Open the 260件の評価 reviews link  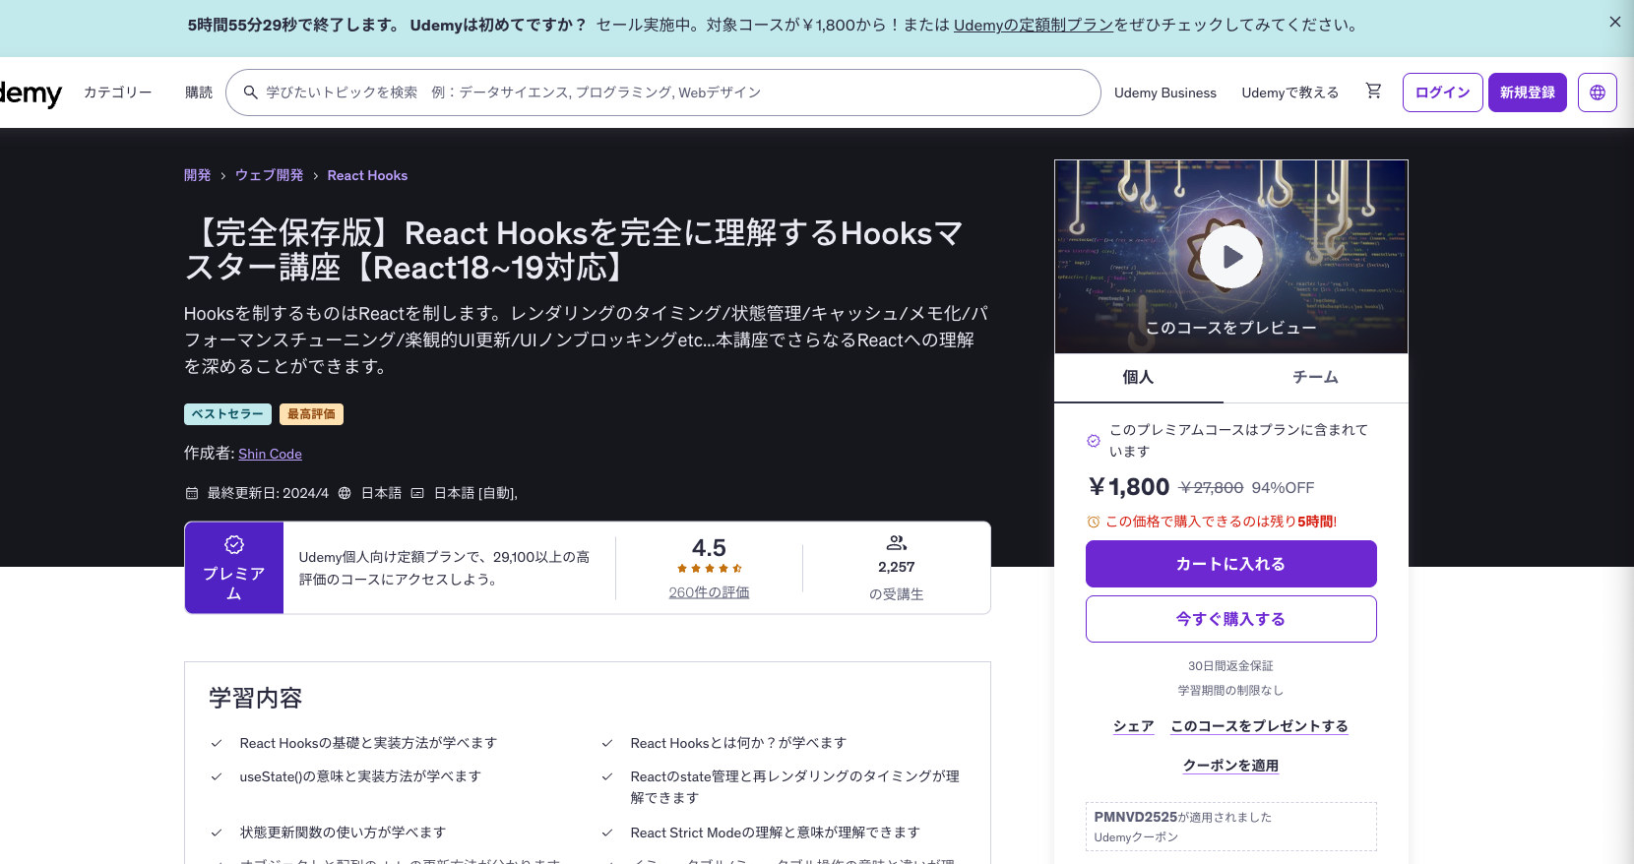[x=709, y=592]
